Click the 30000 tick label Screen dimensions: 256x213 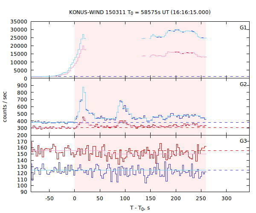pos(19,30)
